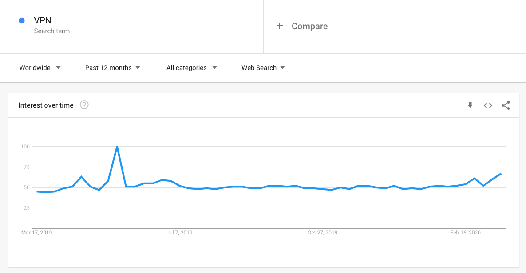Viewport: 526px width, 273px height.
Task: Click the Feb 16, 2020 date label
Action: tap(465, 233)
